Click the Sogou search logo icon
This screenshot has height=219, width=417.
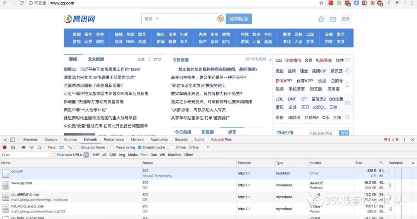click(220, 18)
